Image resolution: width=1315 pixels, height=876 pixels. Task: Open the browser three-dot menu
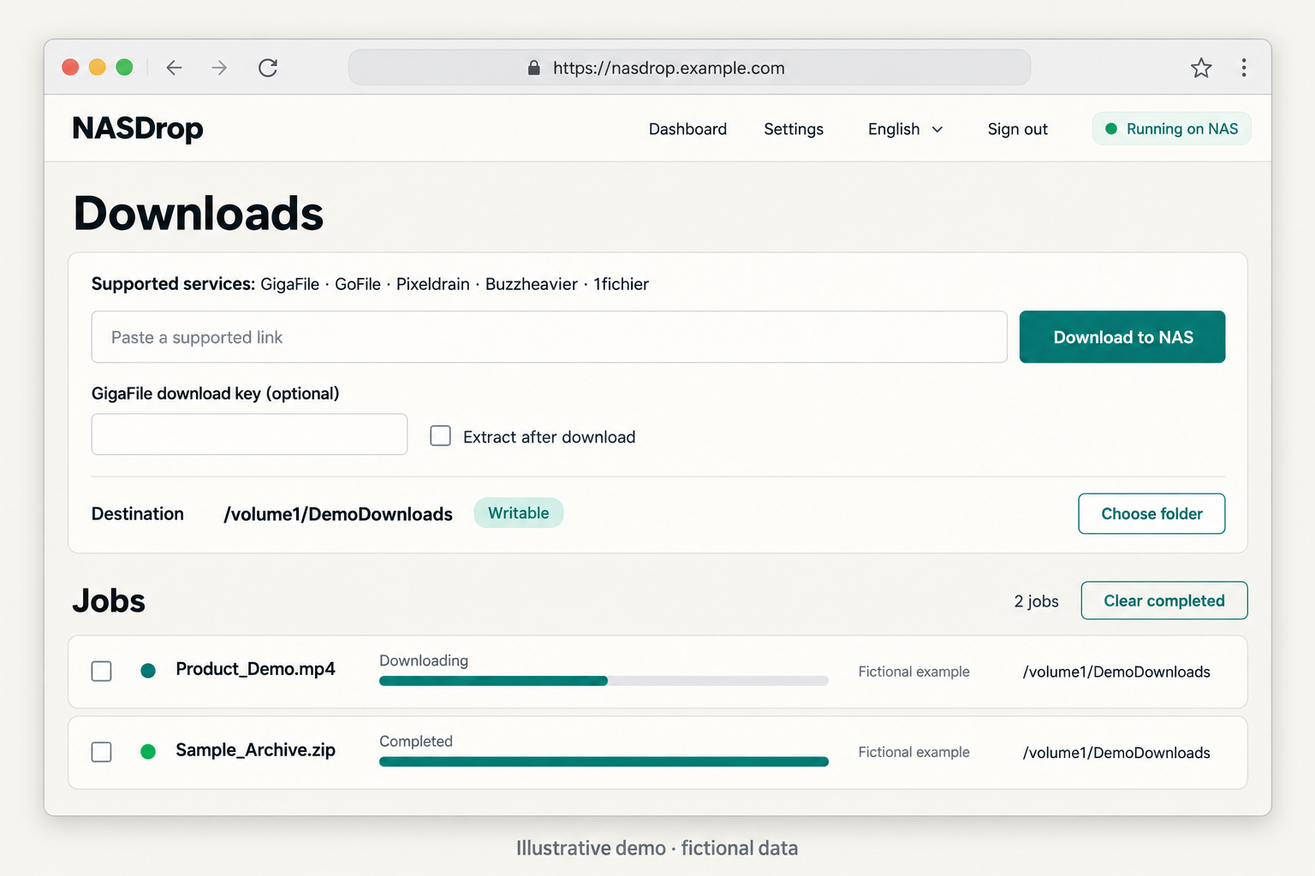(1244, 68)
